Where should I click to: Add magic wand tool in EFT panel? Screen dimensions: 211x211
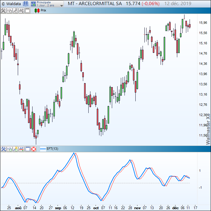point(15,149)
